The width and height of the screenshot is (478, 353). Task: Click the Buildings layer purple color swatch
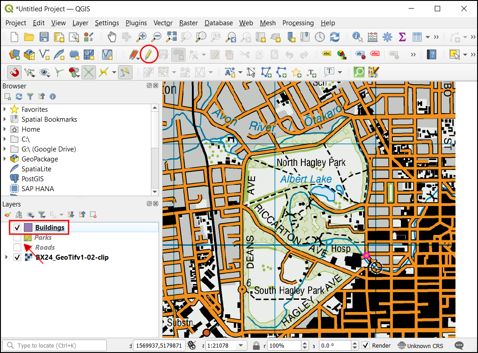pos(28,228)
